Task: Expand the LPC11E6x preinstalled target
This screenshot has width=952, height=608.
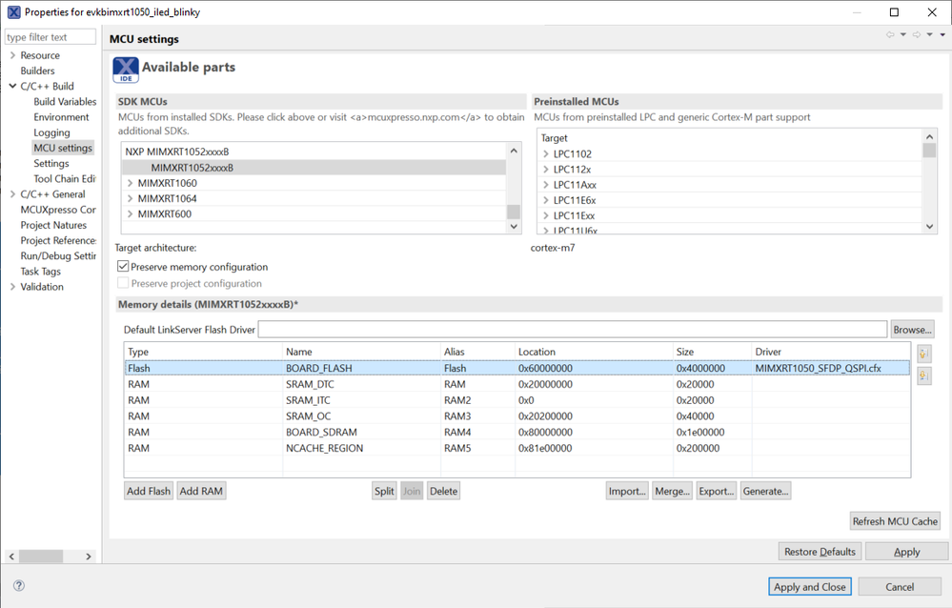Action: pyautogui.click(x=546, y=200)
